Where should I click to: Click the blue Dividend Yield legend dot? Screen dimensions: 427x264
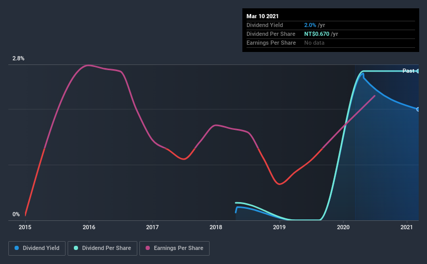pos(17,248)
